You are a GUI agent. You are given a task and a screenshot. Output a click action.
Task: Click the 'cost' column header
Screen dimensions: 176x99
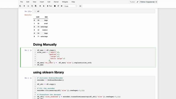point(38,17)
